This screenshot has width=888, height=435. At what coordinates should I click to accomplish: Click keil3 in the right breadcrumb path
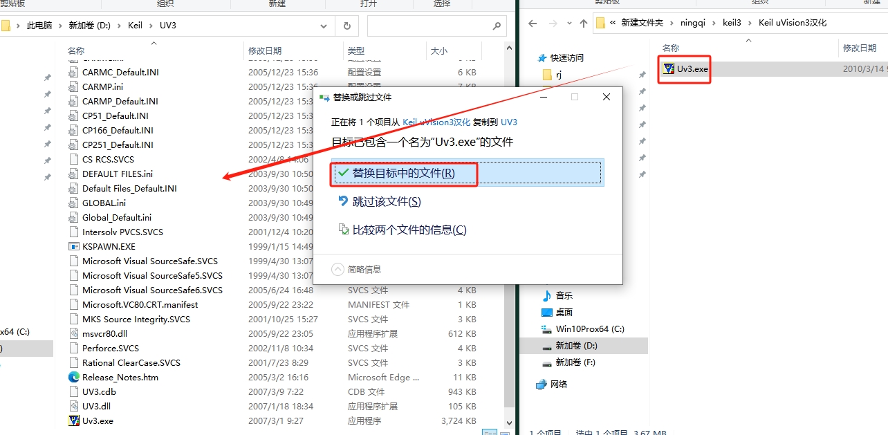point(732,23)
